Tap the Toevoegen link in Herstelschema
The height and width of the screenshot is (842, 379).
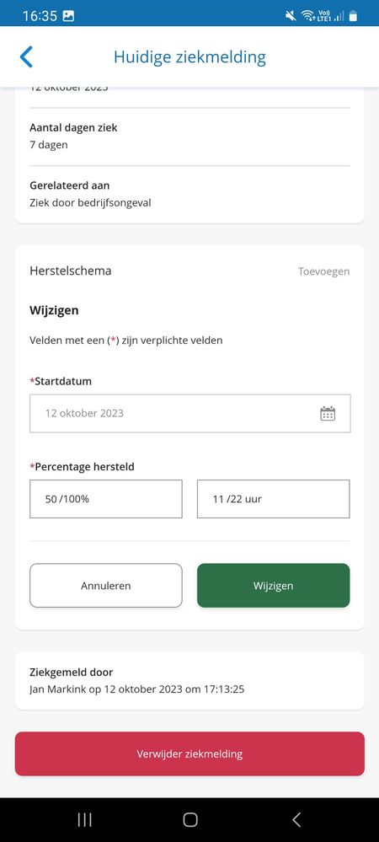(323, 271)
